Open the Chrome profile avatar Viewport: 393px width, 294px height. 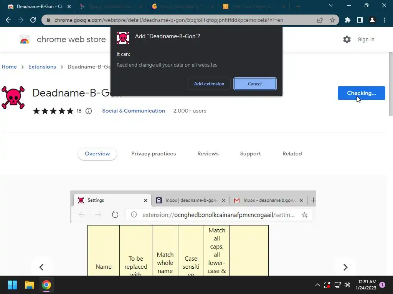point(372,20)
